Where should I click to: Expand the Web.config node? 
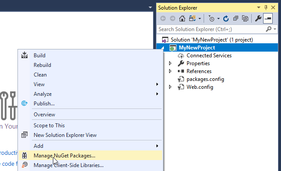click(x=170, y=87)
